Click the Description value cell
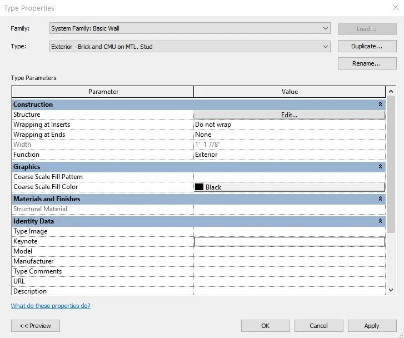The width and height of the screenshot is (404, 338). point(290,291)
